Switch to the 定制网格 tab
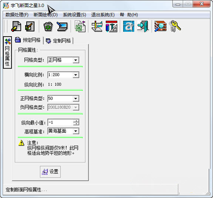The height and width of the screenshot is (198, 213). pos(58,41)
